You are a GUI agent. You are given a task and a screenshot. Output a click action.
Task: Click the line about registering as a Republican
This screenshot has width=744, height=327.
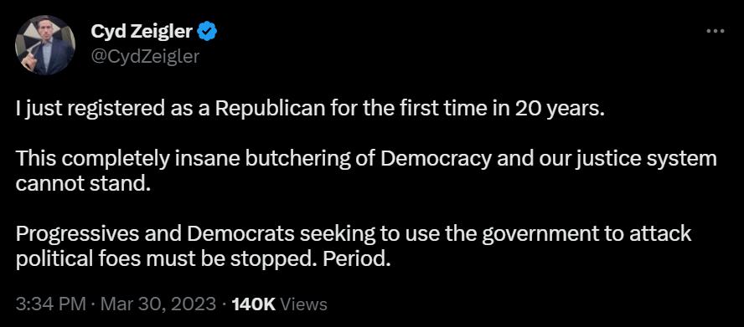pos(310,110)
